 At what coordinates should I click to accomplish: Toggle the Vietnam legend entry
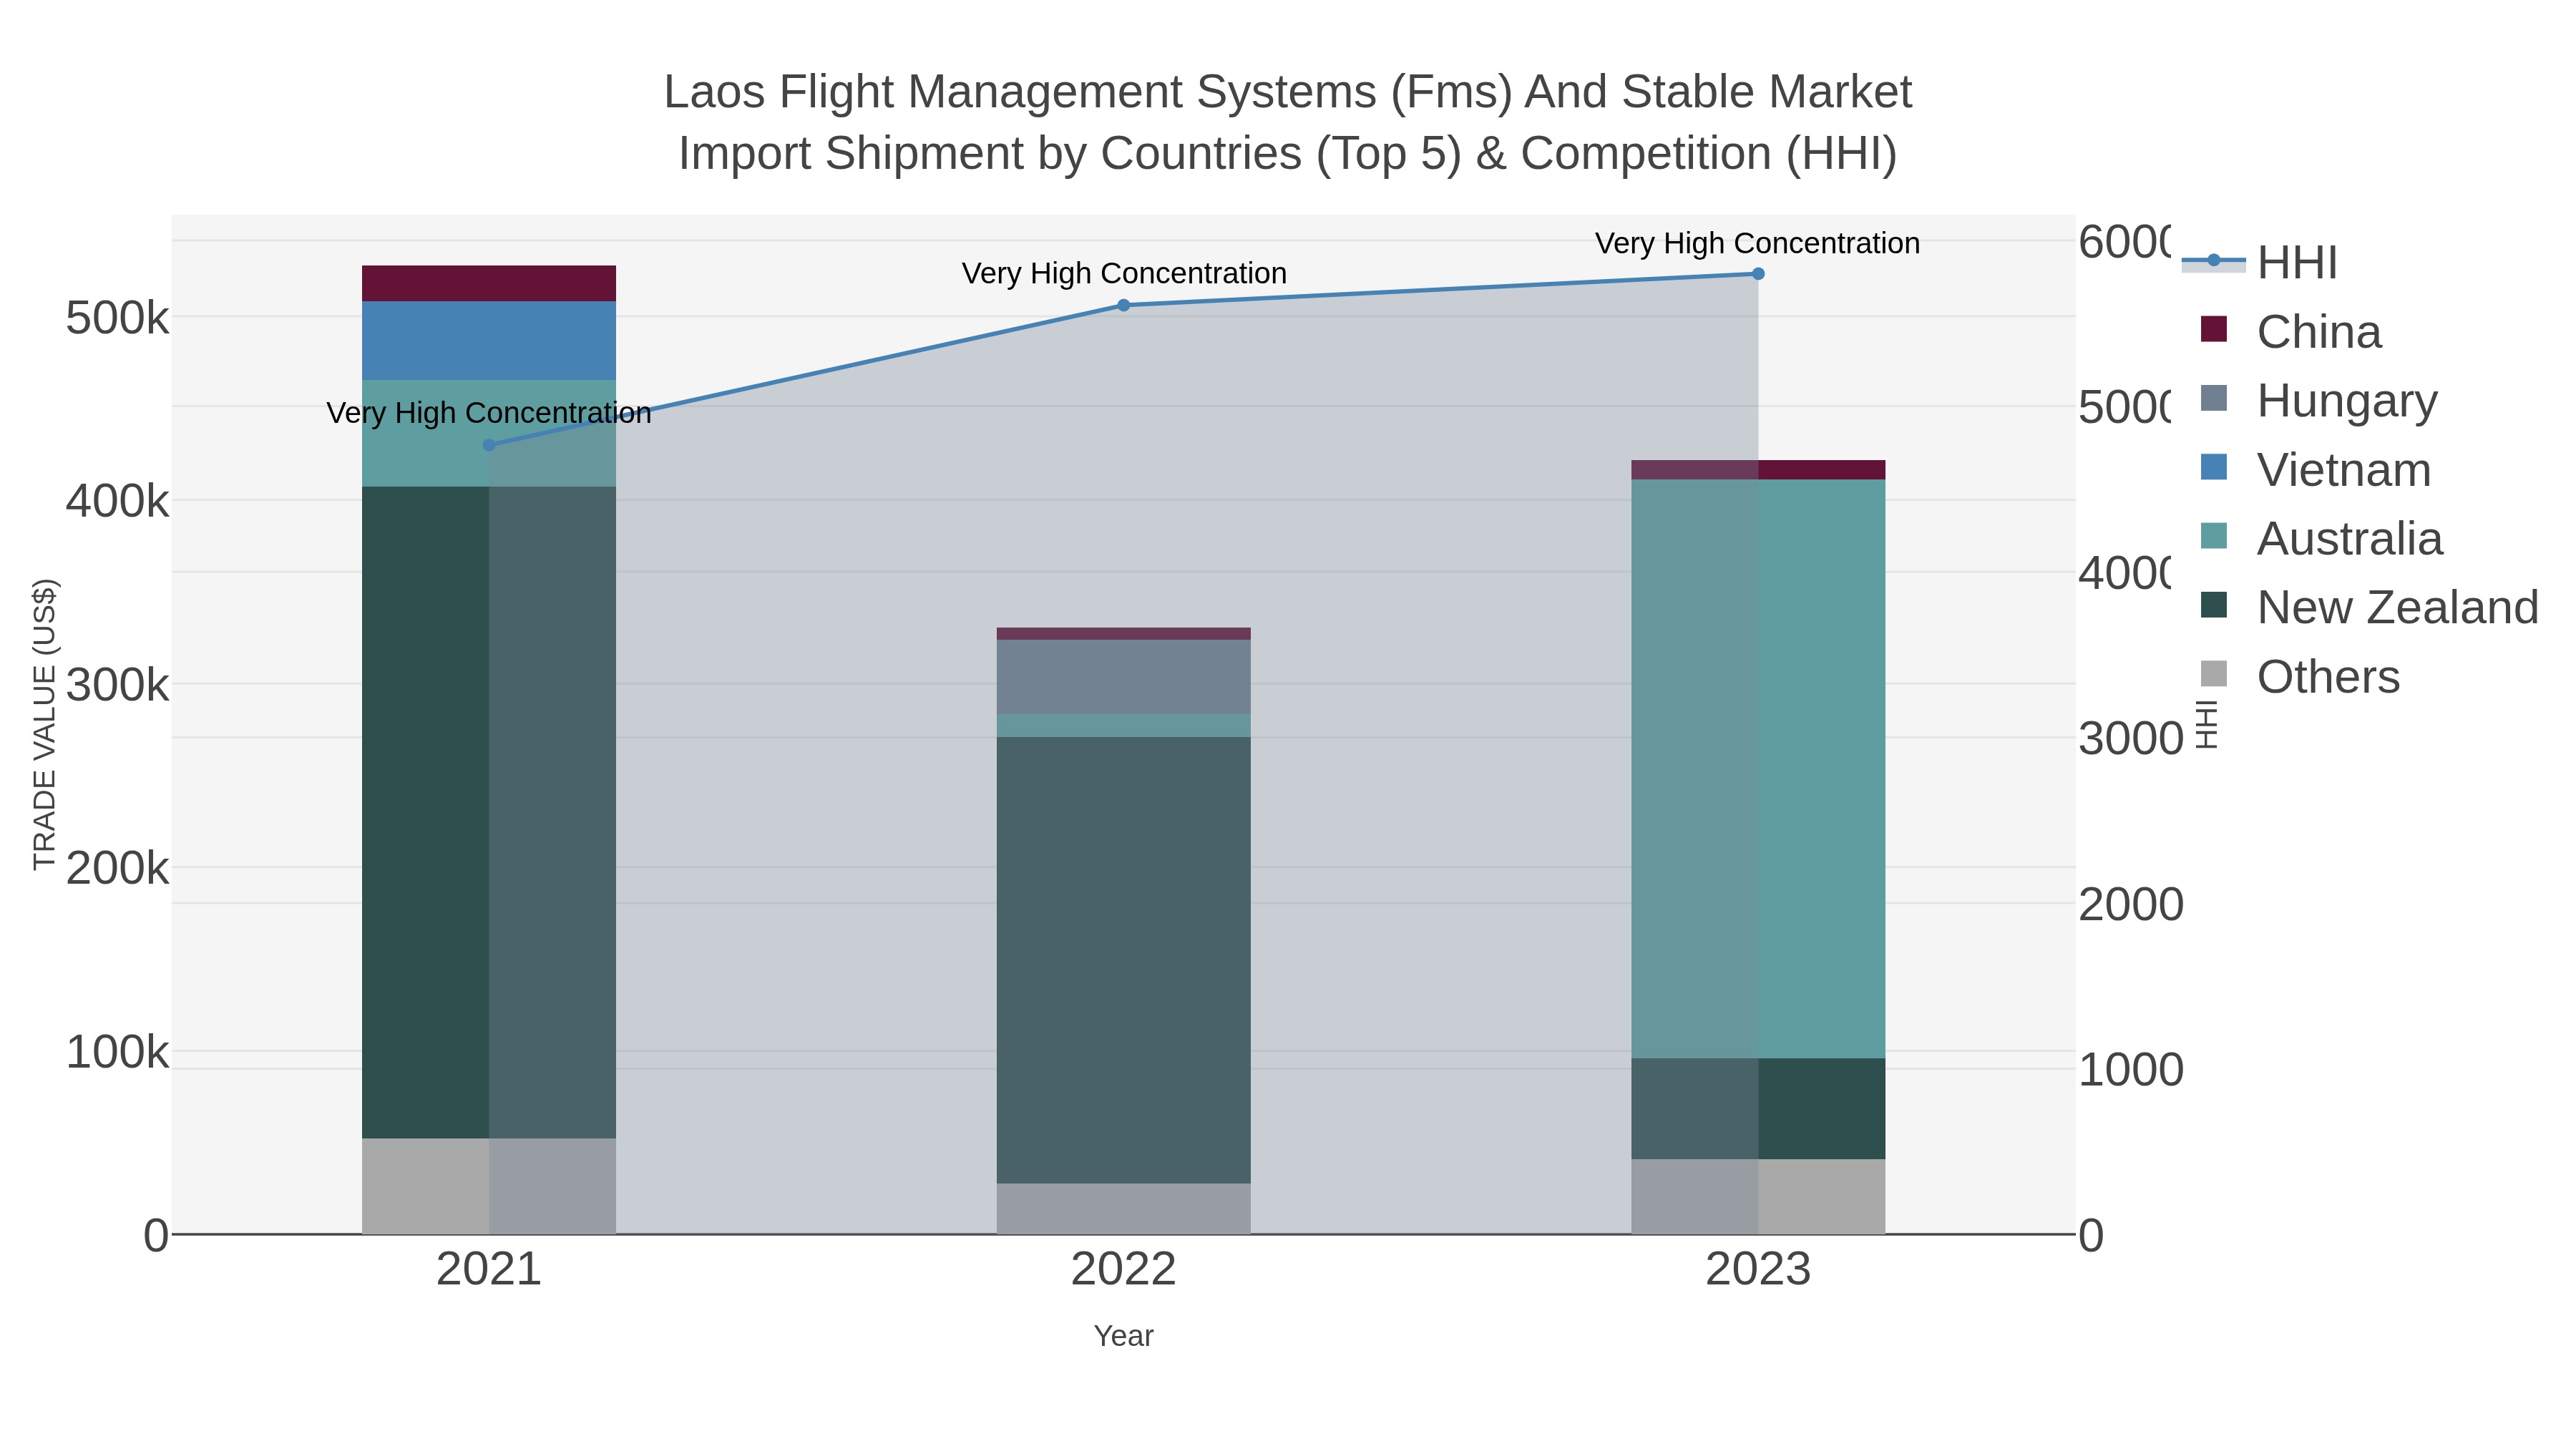tap(2316, 469)
